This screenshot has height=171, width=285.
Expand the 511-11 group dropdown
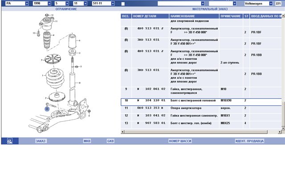click(113, 4)
